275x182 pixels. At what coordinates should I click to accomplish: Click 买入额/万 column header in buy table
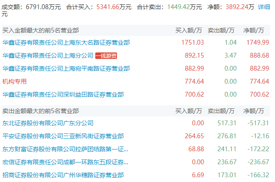pyautogui.click(x=188, y=30)
